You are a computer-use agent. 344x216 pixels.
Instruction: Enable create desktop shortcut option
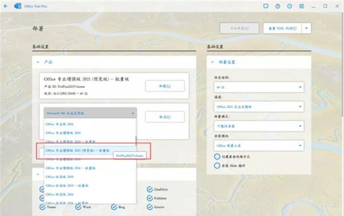(217, 157)
